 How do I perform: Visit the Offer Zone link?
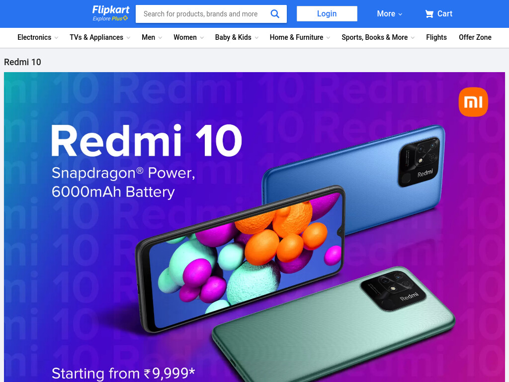point(475,37)
